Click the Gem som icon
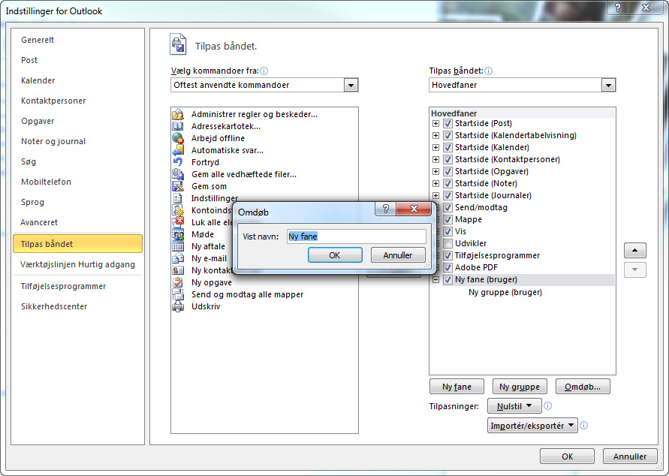Viewport: 669px width, 476px height. (178, 186)
